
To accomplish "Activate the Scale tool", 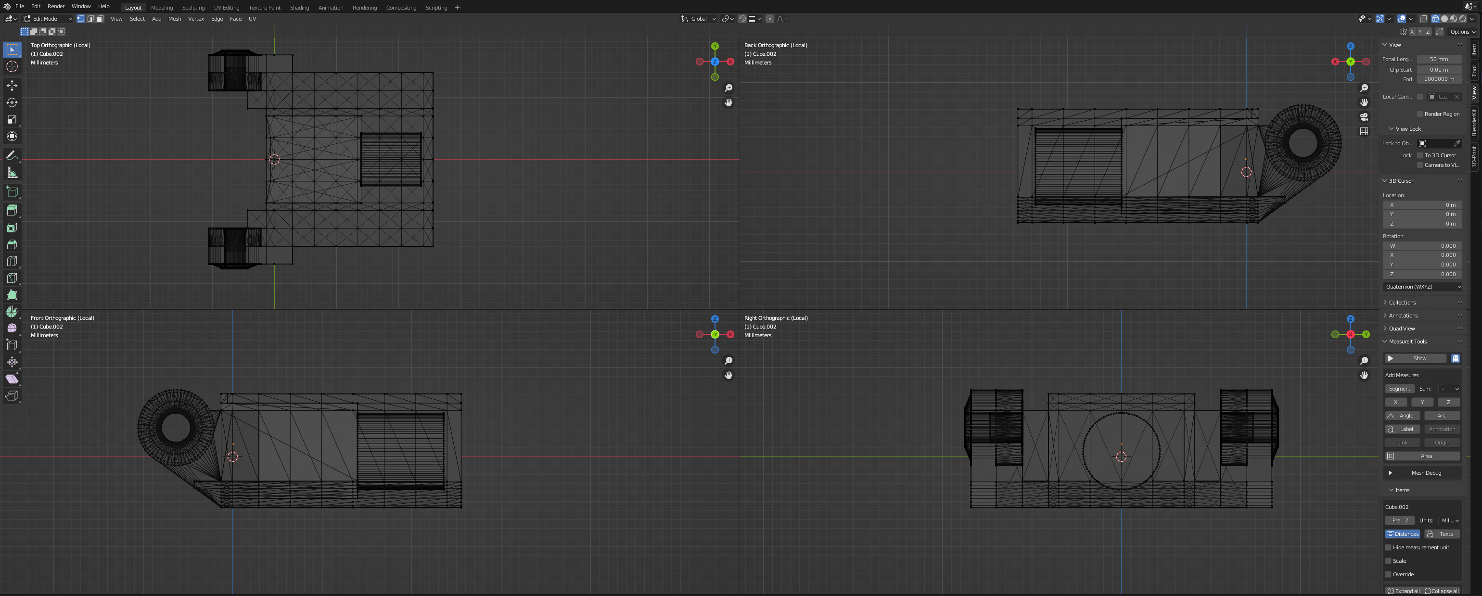I will 12,120.
